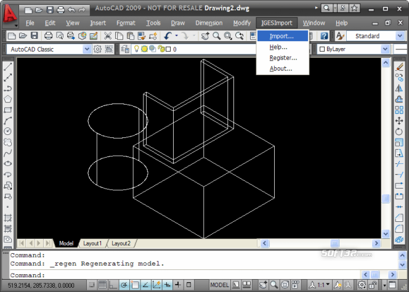Click the vertical scrollbar thumb
Image resolution: width=409 pixels, height=292 pixels.
click(386, 198)
